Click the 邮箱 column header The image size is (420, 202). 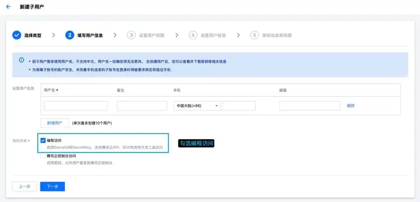(x=283, y=90)
